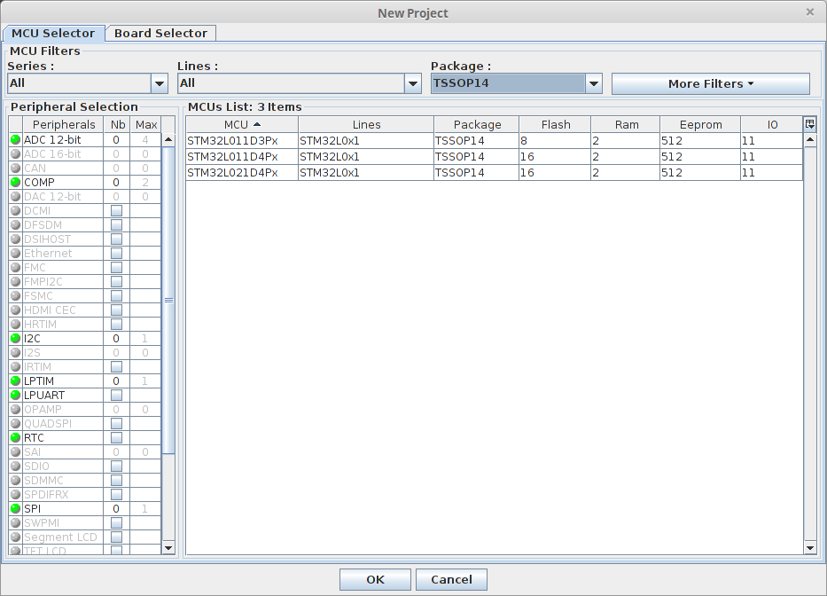Sort by the Ram column header
Image resolution: width=827 pixels, height=596 pixels.
click(x=626, y=124)
